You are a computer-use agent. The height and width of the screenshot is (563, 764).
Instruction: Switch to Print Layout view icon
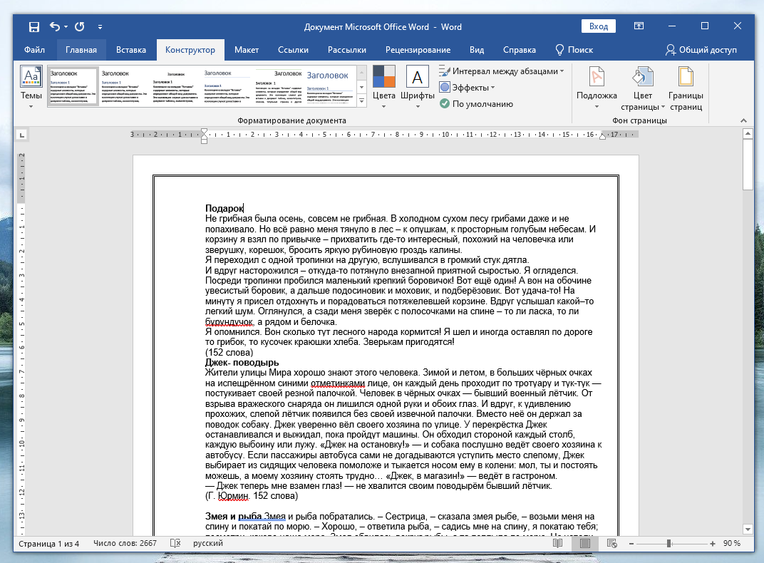[x=584, y=543]
